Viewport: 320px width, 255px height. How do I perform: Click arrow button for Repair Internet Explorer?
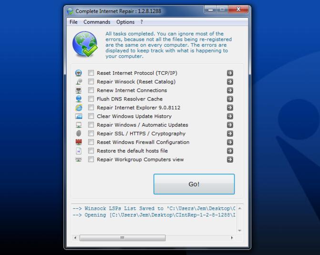[230, 108]
